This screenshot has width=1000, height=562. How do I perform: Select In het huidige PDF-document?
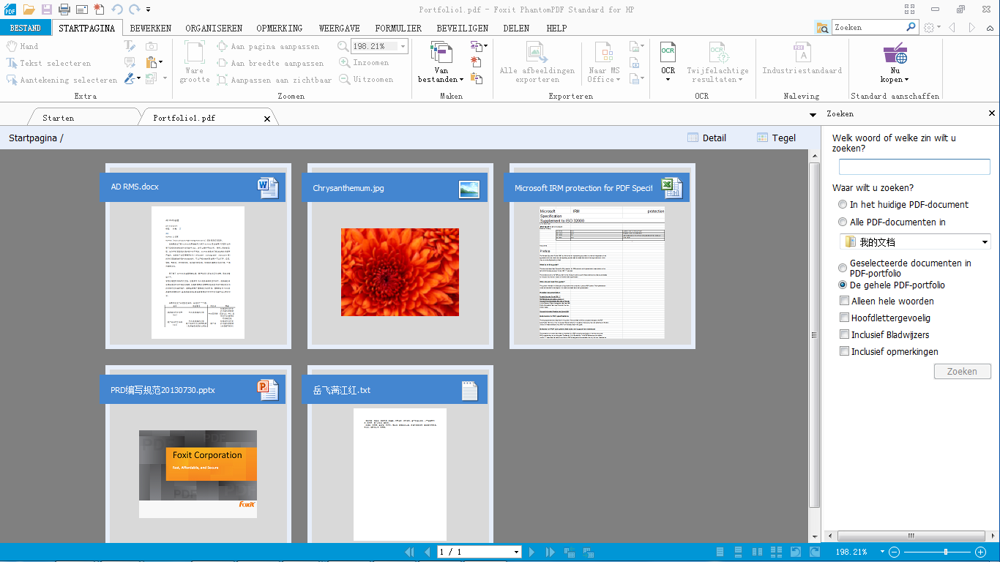tap(844, 205)
